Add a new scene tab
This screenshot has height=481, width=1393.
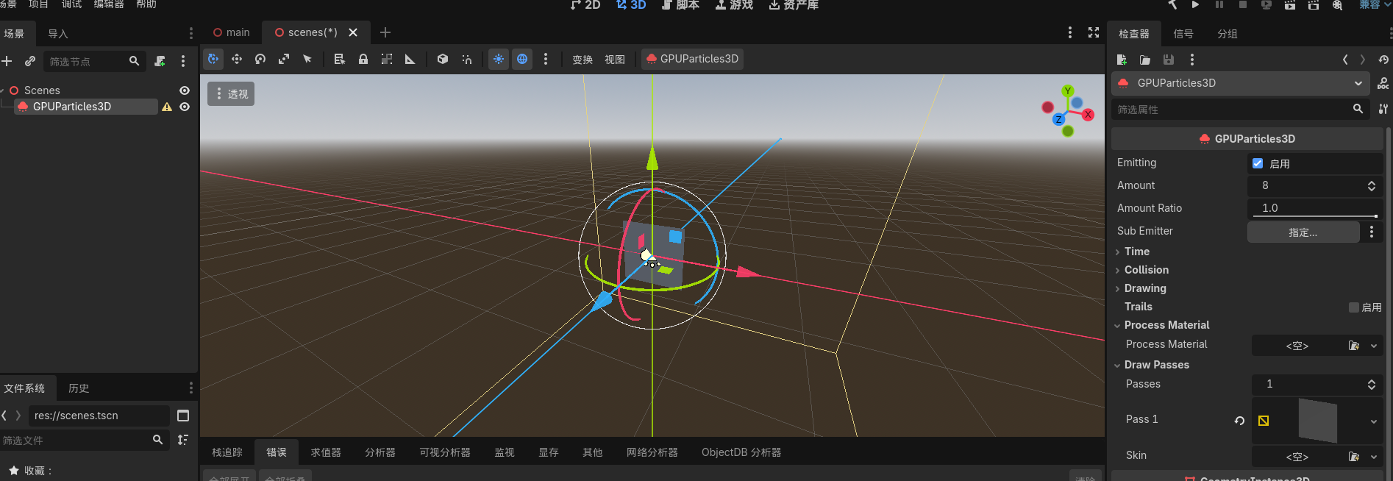[x=385, y=32]
